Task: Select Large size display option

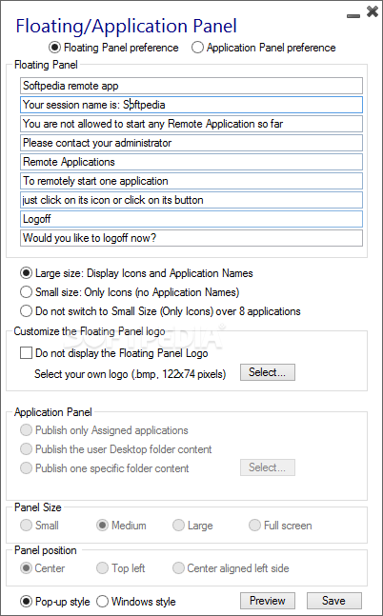Action: [x=136, y=273]
